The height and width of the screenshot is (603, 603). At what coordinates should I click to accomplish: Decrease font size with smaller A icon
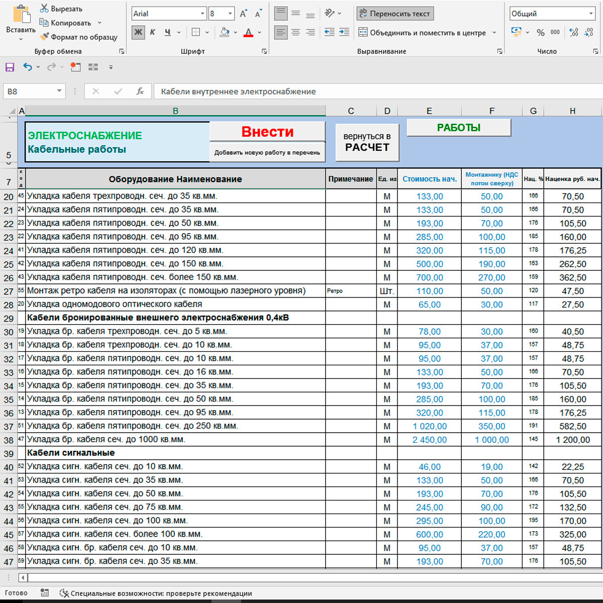[x=258, y=14]
